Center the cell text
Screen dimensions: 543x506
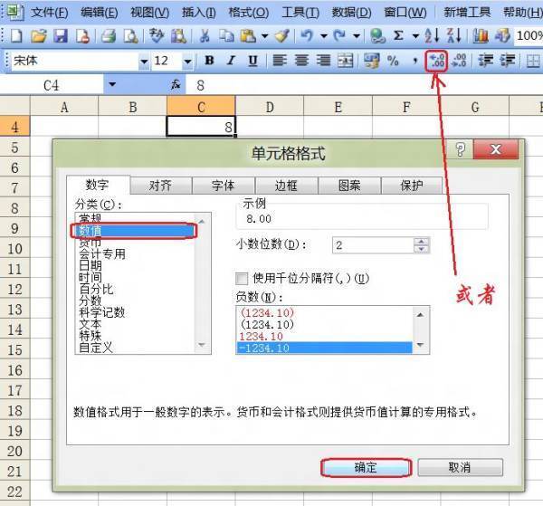click(301, 61)
